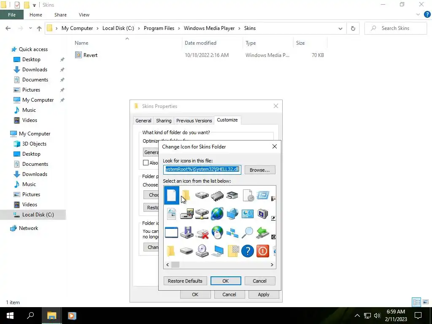
Task: Choose the blue Run window icon
Action: [x=263, y=195]
